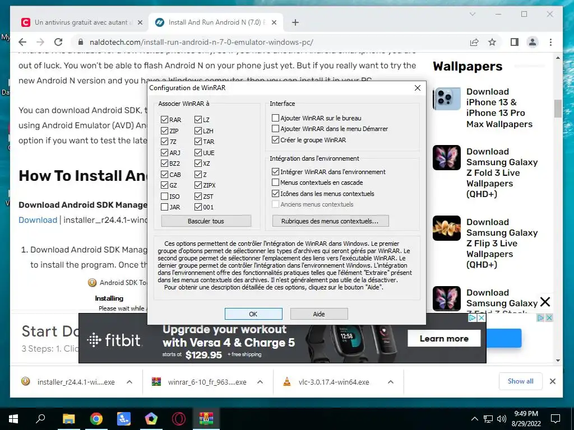Open the Chrome side panel icon

[x=515, y=42]
